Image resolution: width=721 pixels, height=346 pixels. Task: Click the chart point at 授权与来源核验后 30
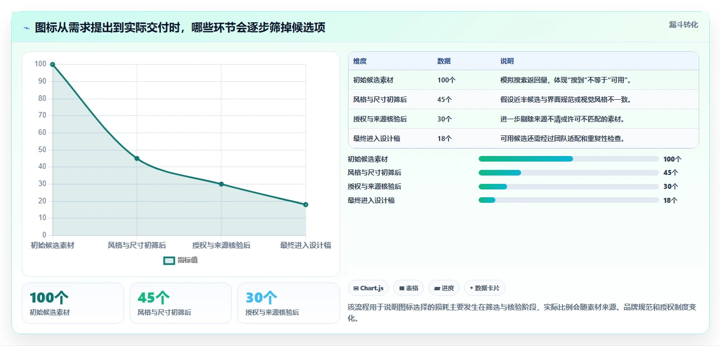point(221,184)
